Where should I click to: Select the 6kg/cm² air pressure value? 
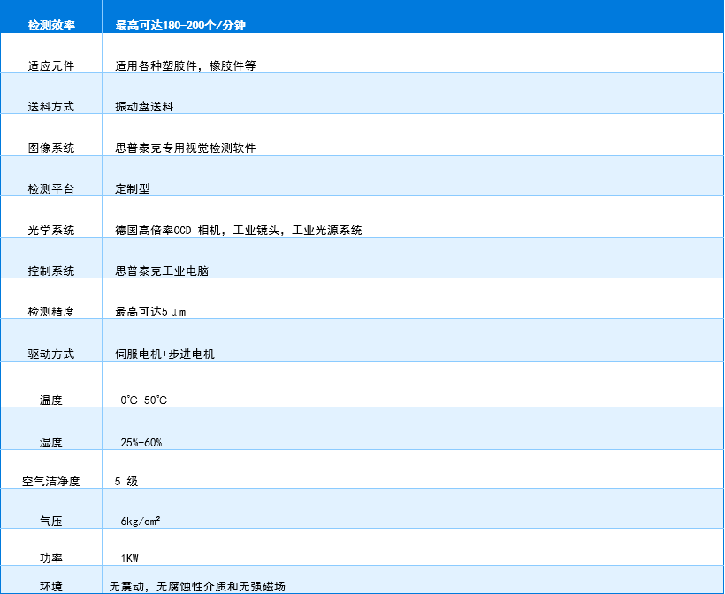coord(141,522)
